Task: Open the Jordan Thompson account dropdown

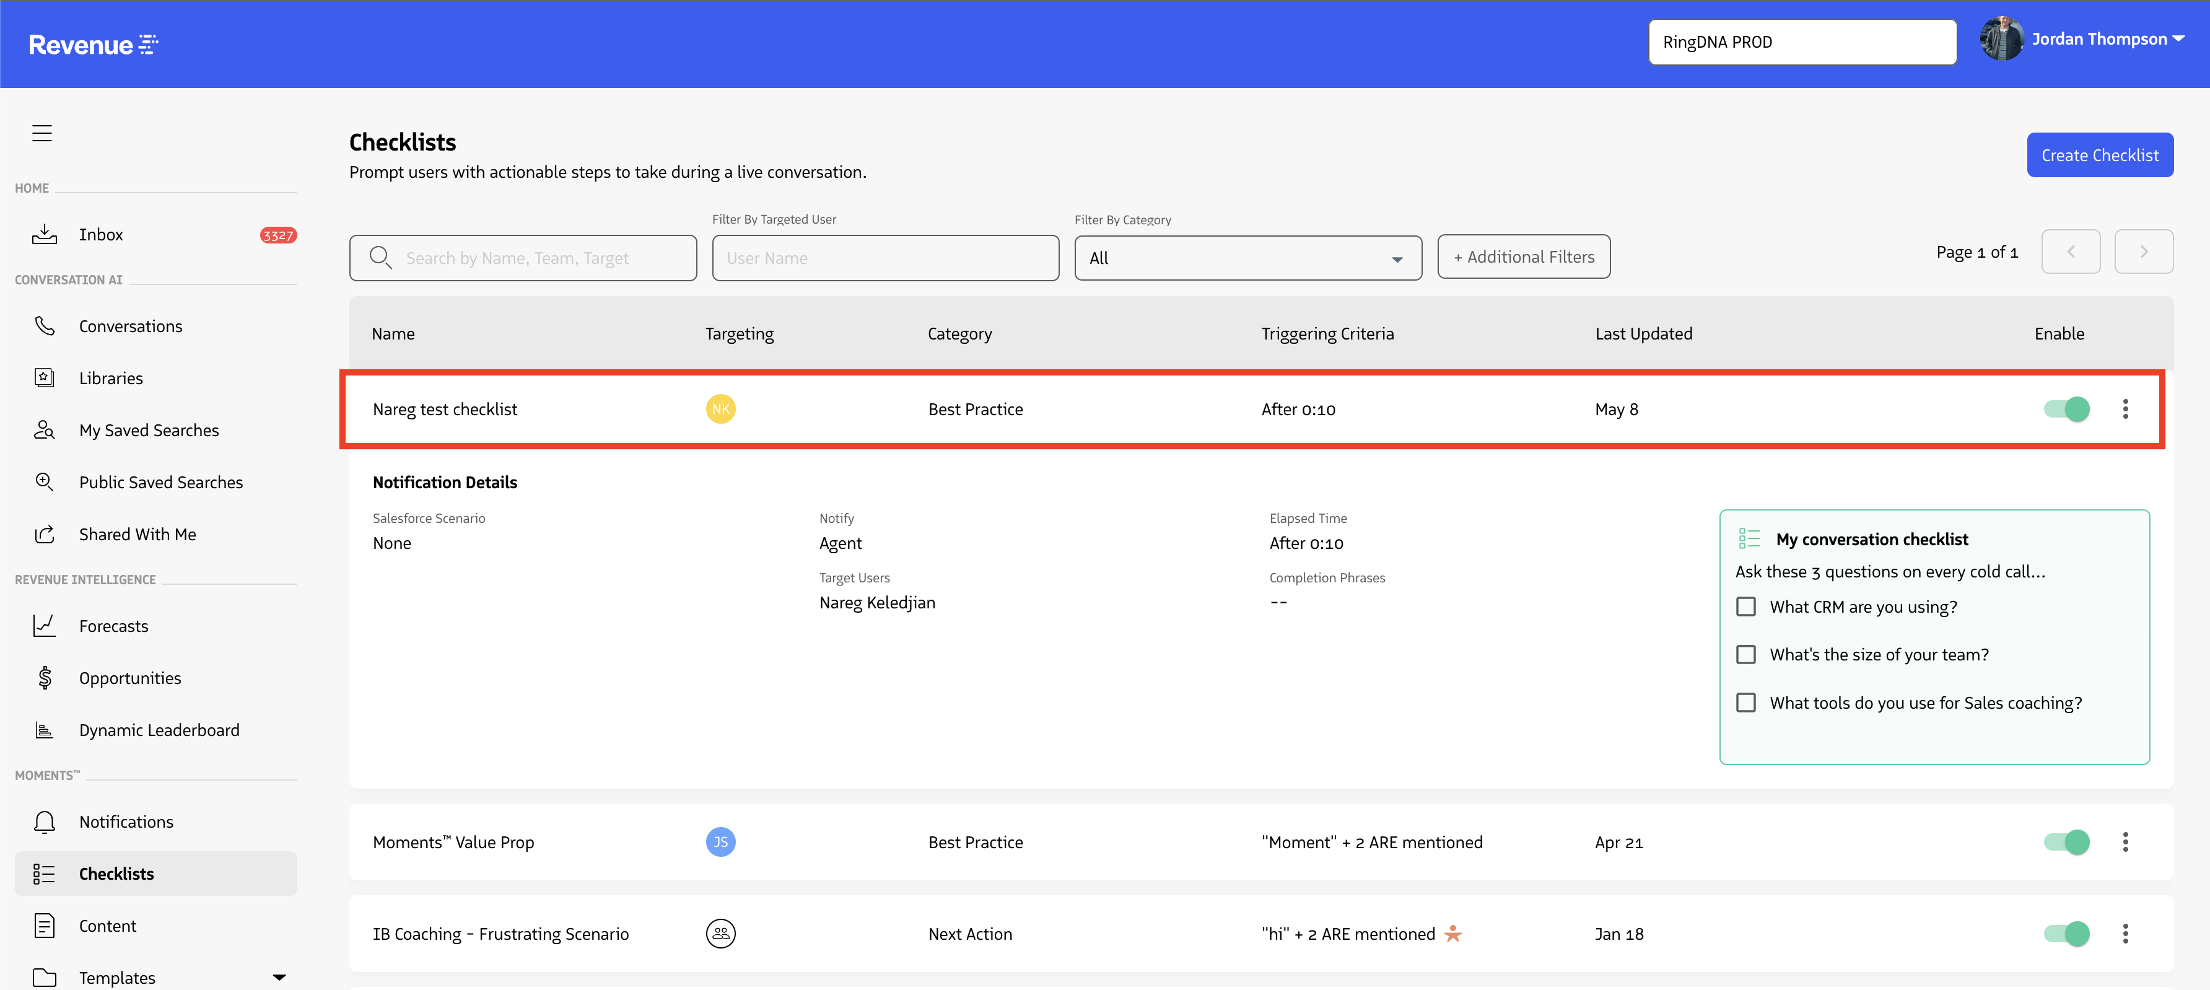Action: click(2108, 40)
